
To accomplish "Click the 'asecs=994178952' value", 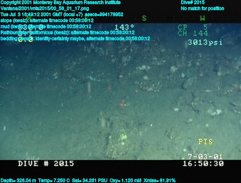I will 104,14.
